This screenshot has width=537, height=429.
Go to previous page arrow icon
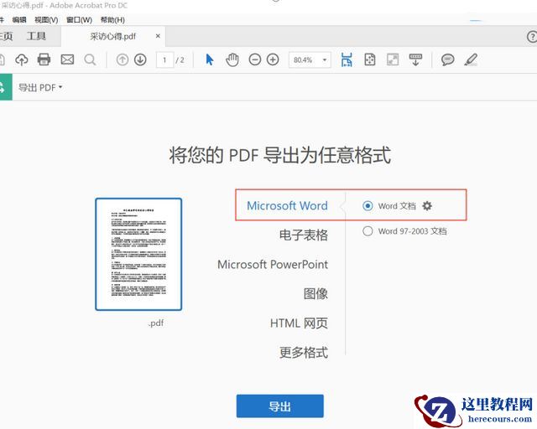pyautogui.click(x=123, y=59)
